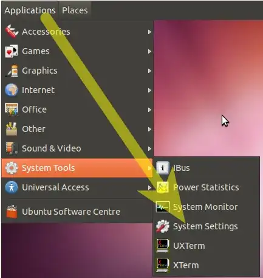The image size is (263, 278).
Task: Click the Office chart icon
Action: pos(12,109)
